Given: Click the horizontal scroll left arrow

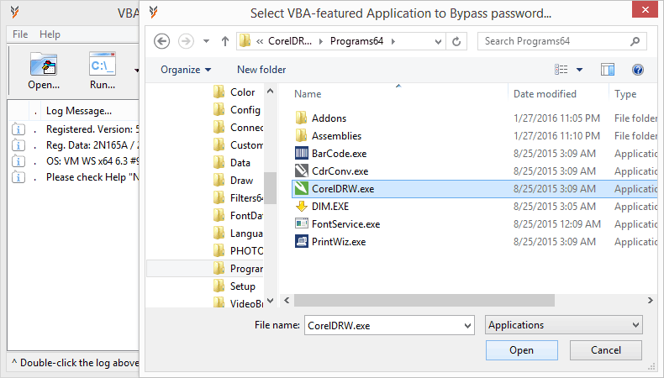Looking at the screenshot, I should coord(287,300).
